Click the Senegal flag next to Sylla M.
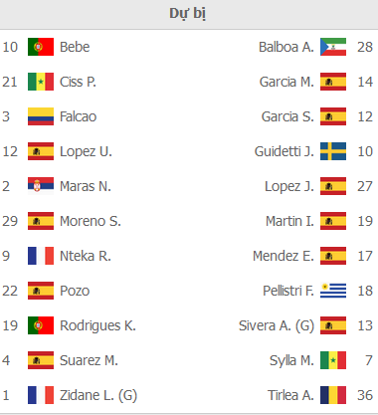Viewport: 378px width, 415px height. click(x=333, y=360)
